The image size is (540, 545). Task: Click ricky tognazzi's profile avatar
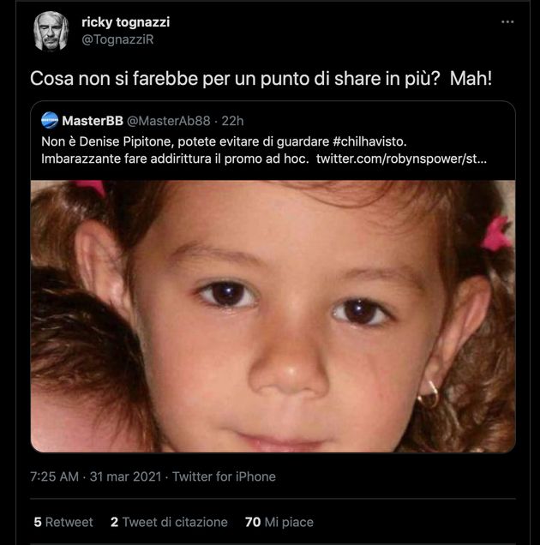tap(51, 32)
